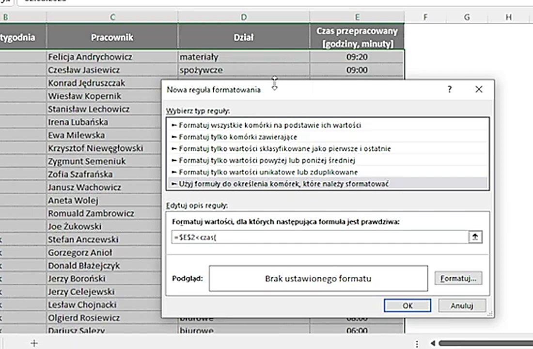
Task: Click collapse dialog arrow beside formula field
Action: click(x=475, y=237)
